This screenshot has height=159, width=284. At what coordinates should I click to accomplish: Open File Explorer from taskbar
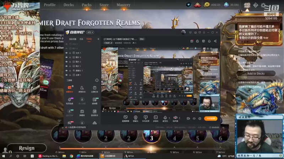coord(64,156)
